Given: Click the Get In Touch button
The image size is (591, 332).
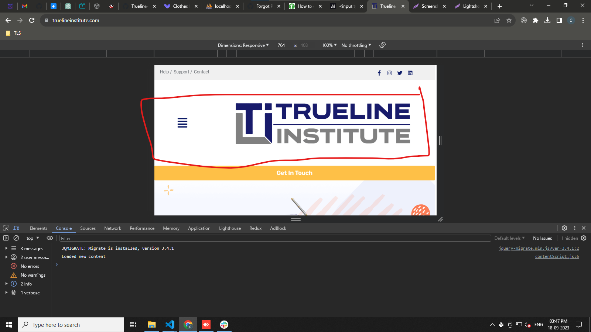Looking at the screenshot, I should 294,173.
